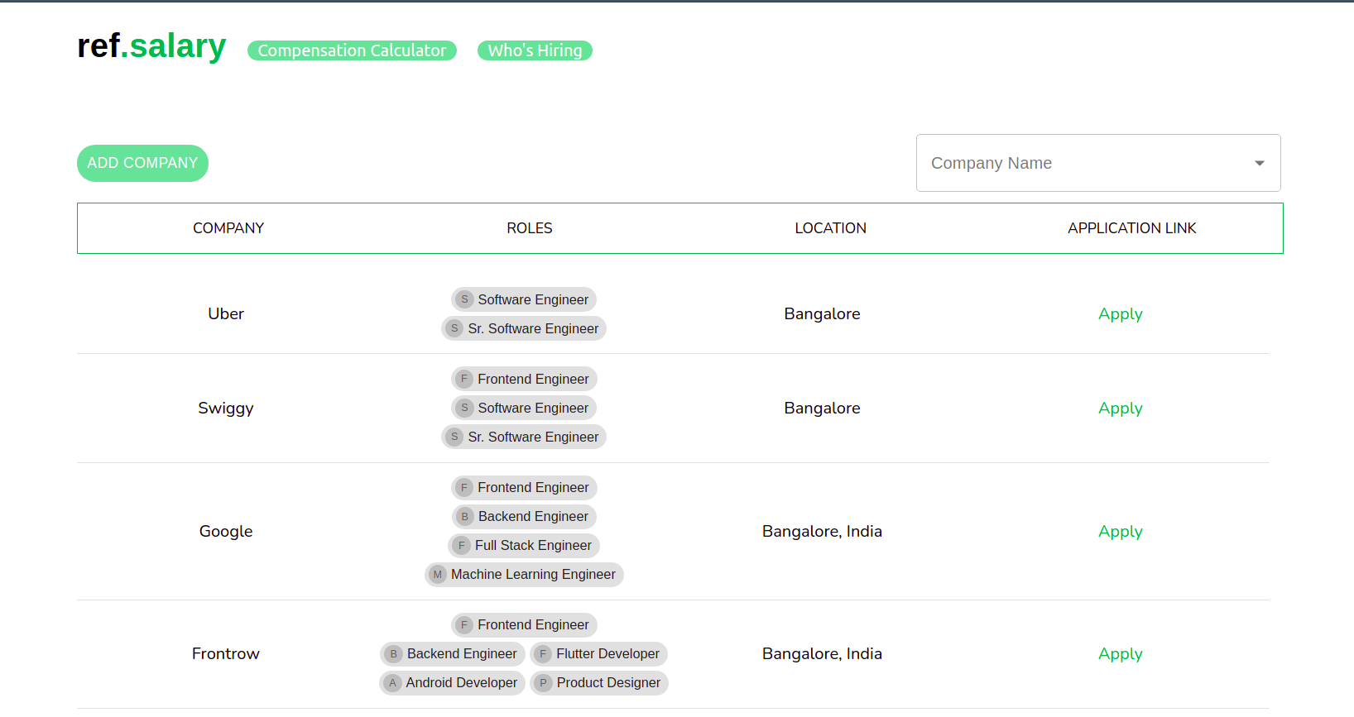Click the A avatar on Android Developer
This screenshot has width=1354, height=717.
pyautogui.click(x=392, y=682)
